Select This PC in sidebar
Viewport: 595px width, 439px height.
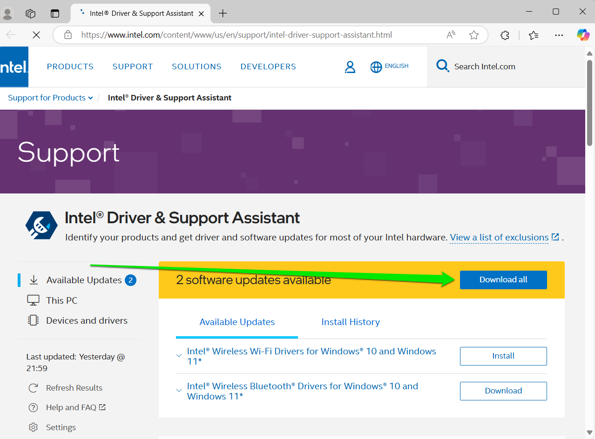(x=61, y=300)
